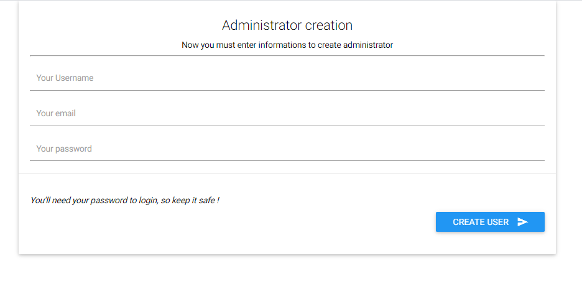Image resolution: width=582 pixels, height=289 pixels.
Task: Select the Your password field
Action: (x=287, y=149)
